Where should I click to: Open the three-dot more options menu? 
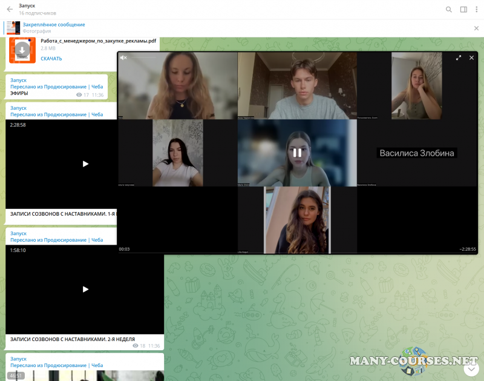[476, 9]
